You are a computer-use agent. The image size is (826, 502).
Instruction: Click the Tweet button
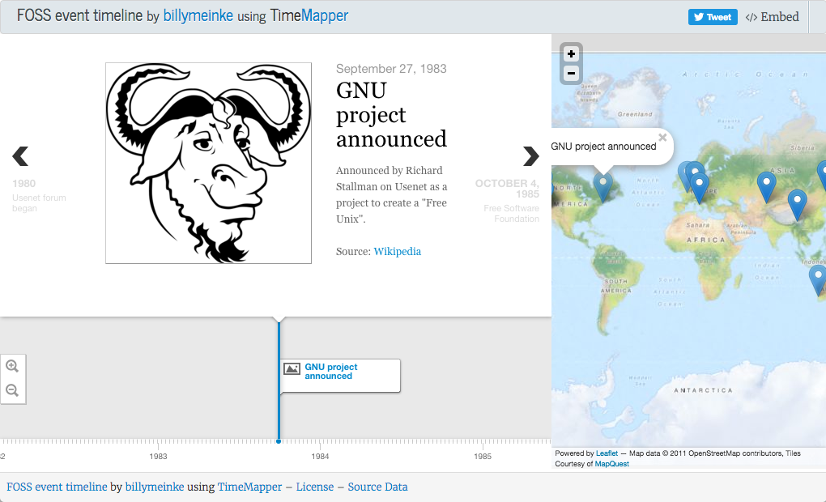(713, 17)
